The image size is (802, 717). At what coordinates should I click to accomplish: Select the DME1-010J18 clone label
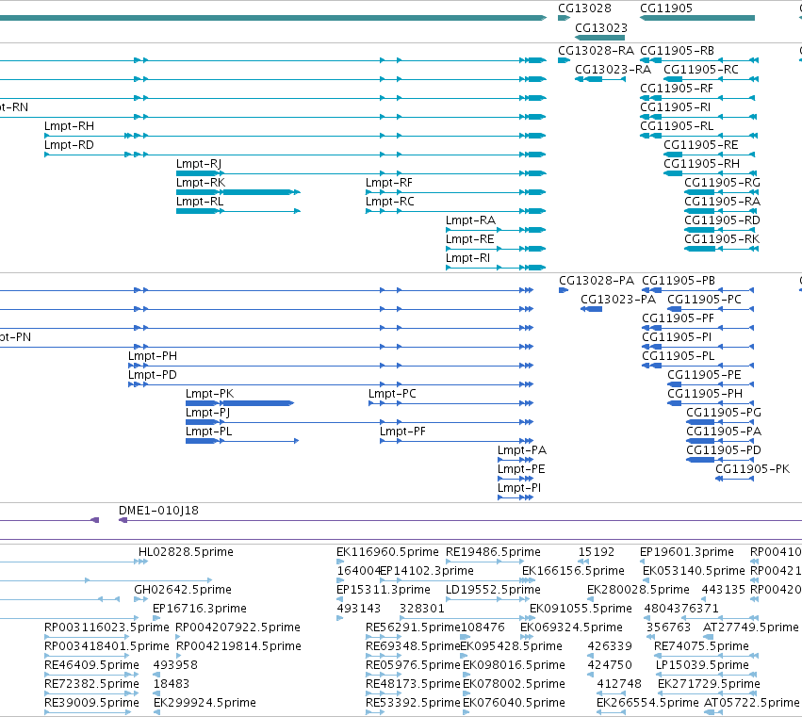[158, 511]
